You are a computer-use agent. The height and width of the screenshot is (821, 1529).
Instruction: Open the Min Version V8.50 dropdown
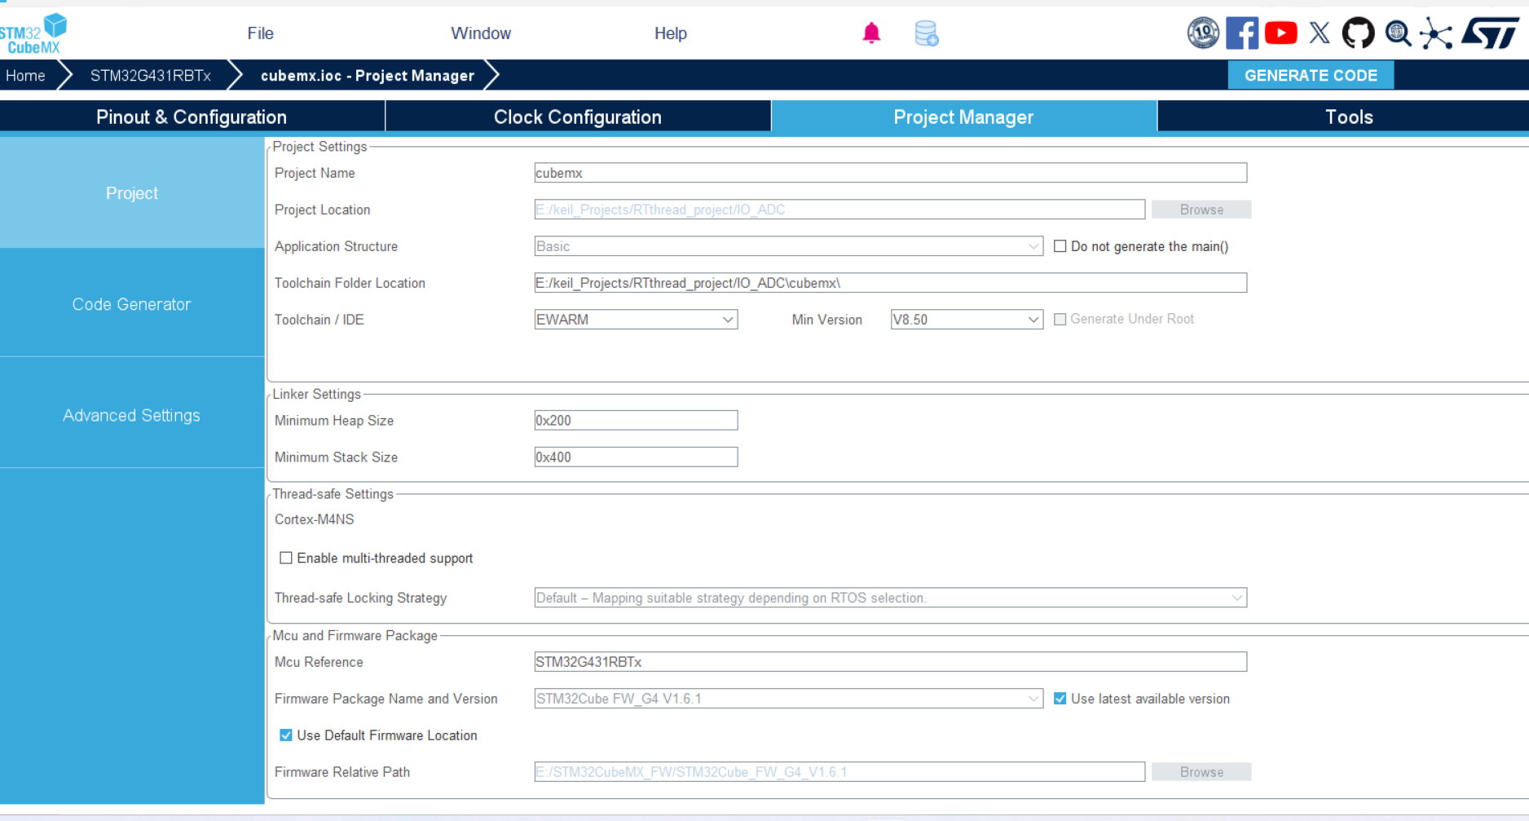[967, 320]
